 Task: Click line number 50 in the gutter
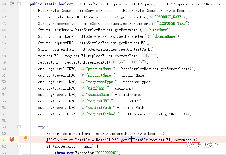4,69
